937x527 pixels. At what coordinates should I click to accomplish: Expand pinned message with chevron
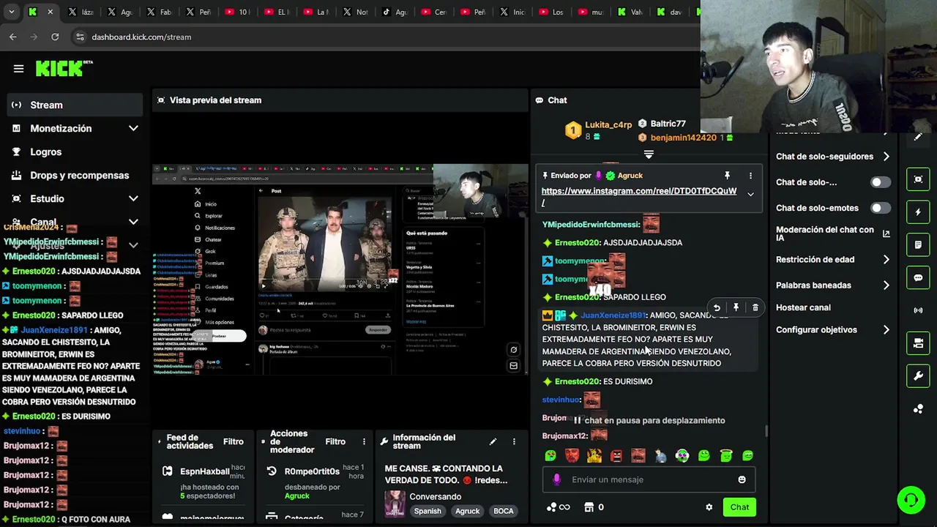click(x=750, y=194)
